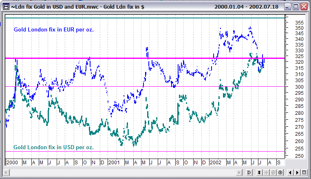Click the horizontal scrollbar track below the chart
311x179 pixels.
pyautogui.click(x=122, y=172)
